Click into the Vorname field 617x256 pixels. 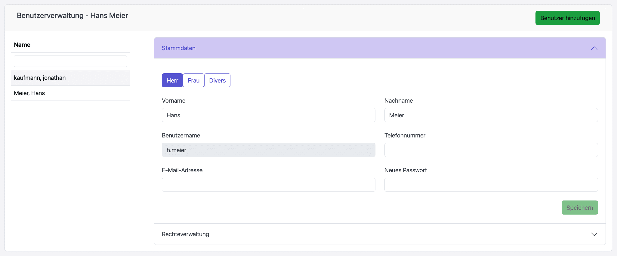click(x=268, y=115)
